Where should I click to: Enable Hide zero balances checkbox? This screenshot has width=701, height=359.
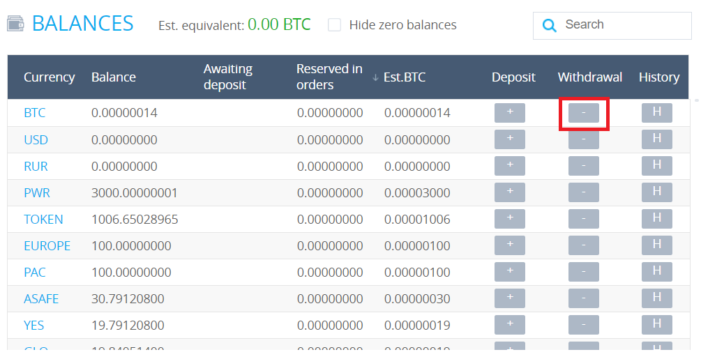coord(335,25)
